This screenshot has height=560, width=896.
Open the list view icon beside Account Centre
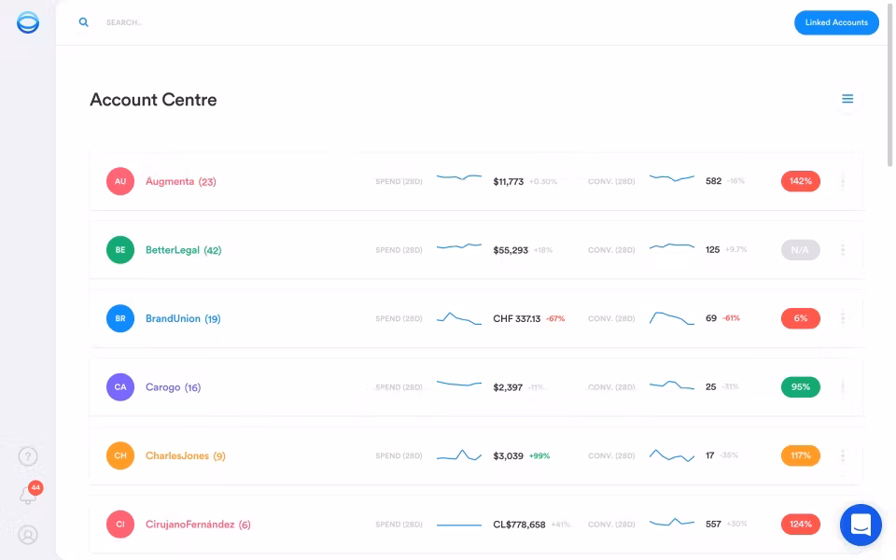tap(847, 98)
